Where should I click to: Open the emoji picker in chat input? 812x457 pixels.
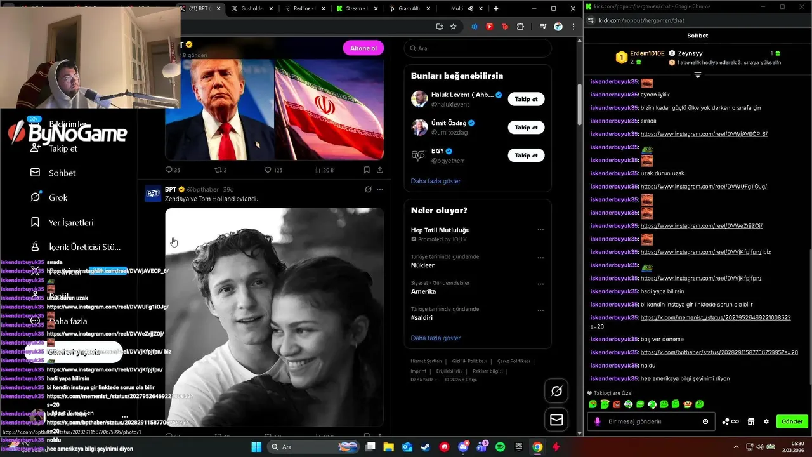click(x=705, y=421)
